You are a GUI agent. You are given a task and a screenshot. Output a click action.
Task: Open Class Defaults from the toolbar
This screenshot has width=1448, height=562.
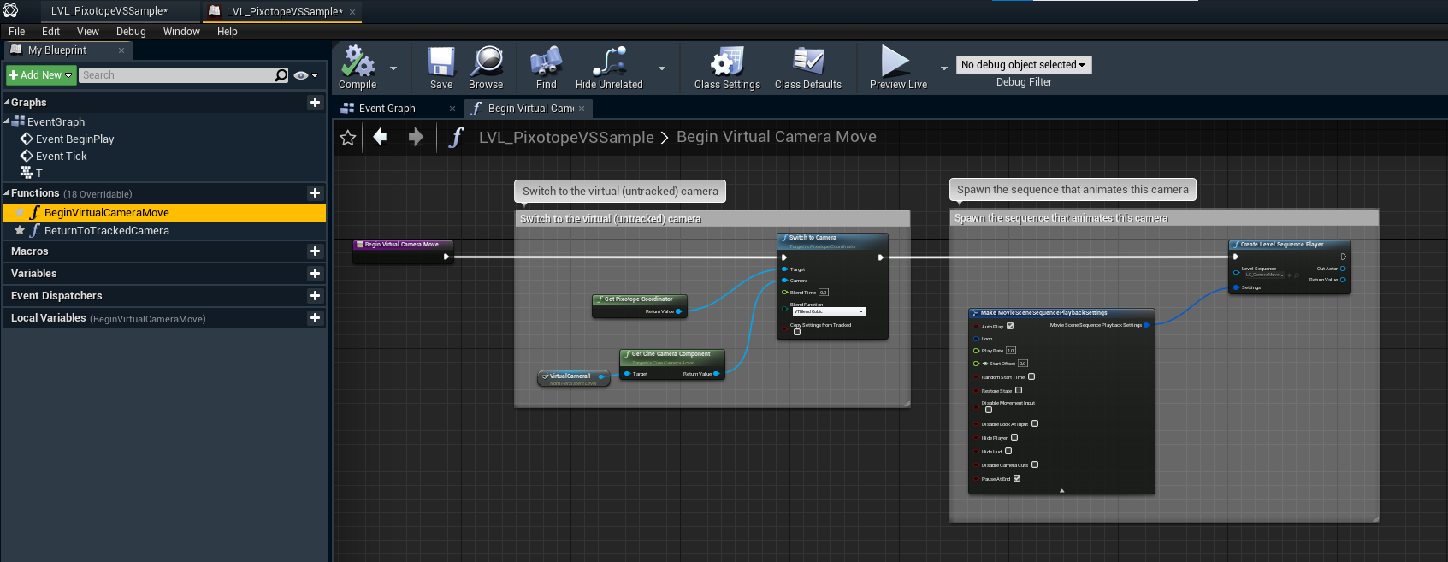807,63
